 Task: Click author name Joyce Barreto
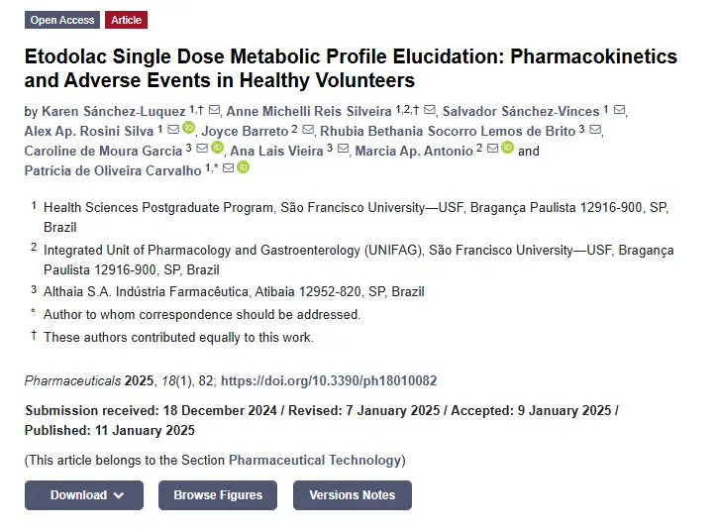coord(245,131)
